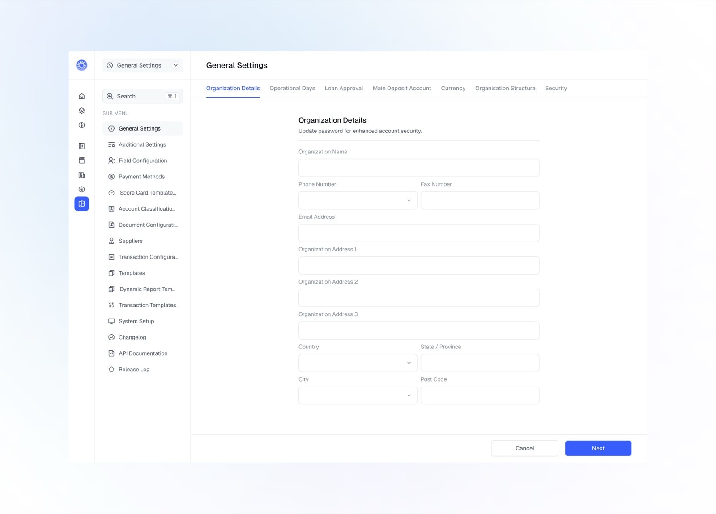
Task: Open Additional Settings in the sub menu
Action: coord(142,144)
